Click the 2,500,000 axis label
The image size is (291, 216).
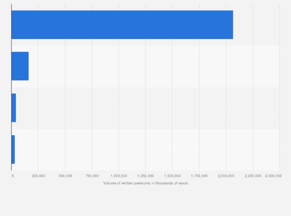[x=273, y=176]
